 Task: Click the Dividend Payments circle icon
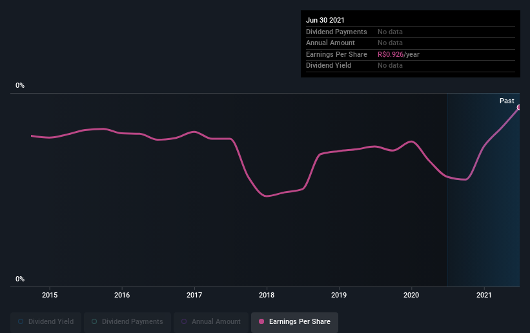(x=94, y=321)
